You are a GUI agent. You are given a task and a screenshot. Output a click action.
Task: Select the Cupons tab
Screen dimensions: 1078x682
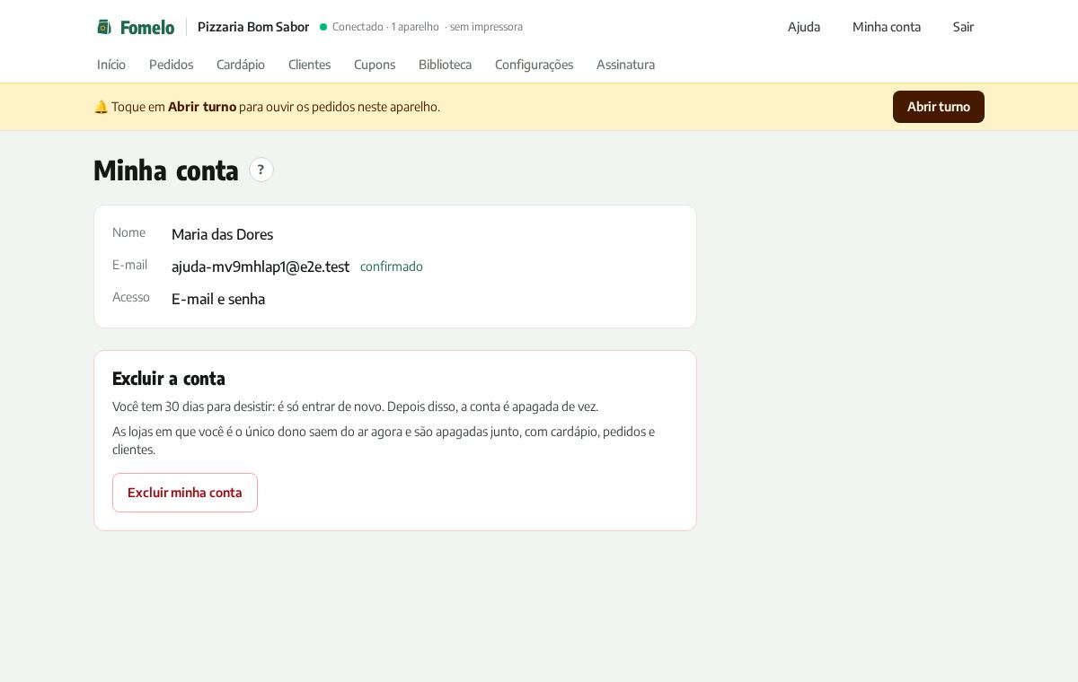tap(375, 65)
